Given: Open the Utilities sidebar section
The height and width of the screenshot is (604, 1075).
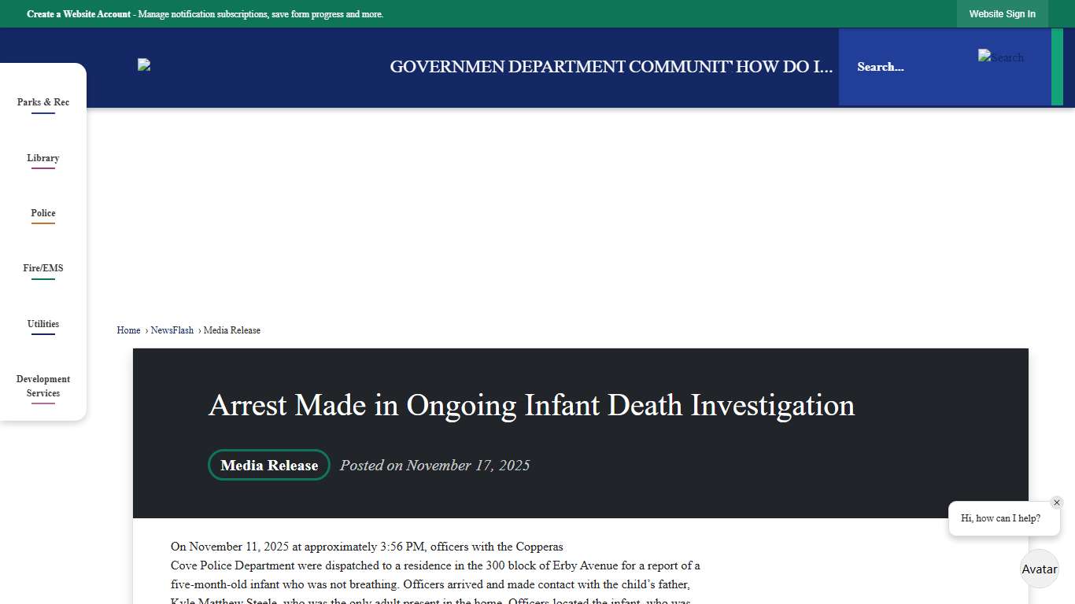Looking at the screenshot, I should pyautogui.click(x=43, y=324).
